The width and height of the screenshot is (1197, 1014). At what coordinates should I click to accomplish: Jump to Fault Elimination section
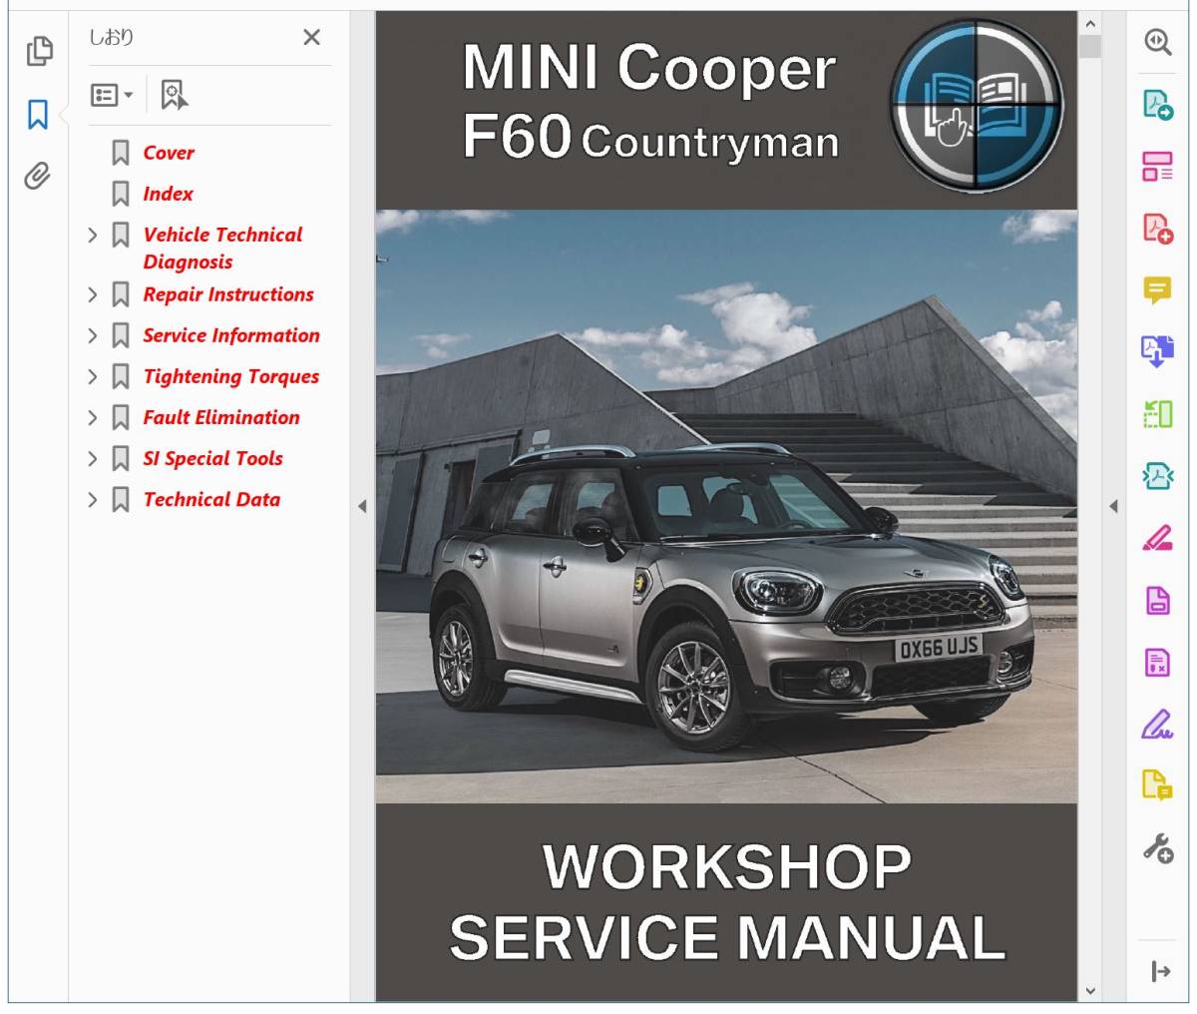(220, 417)
